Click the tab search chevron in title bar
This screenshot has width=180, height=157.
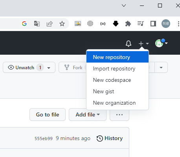point(124,6)
